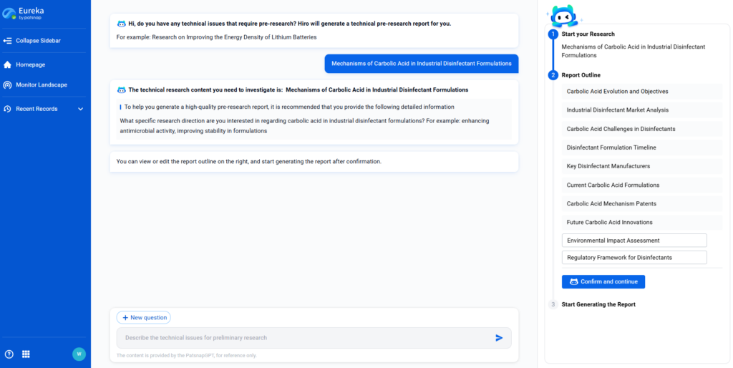This screenshot has height=368, width=733.
Task: Click the Recent Records clock icon
Action: point(8,109)
